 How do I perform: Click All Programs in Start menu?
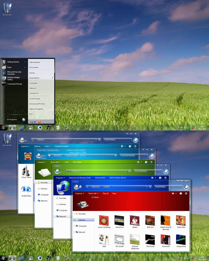tap(12, 120)
